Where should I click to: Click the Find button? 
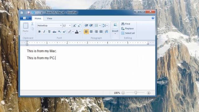pos(126,24)
